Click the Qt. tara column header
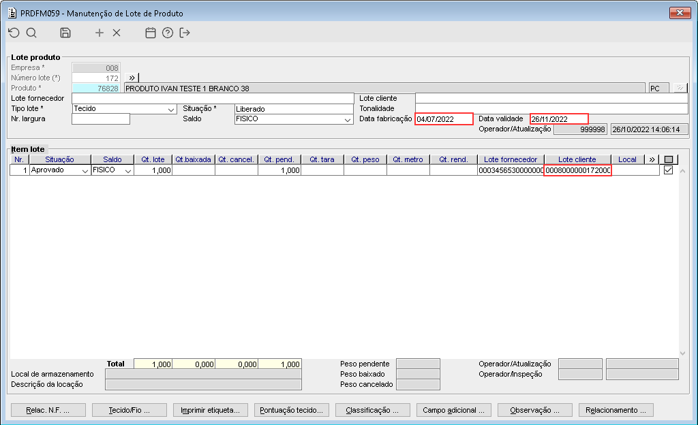This screenshot has width=698, height=425. (322, 159)
